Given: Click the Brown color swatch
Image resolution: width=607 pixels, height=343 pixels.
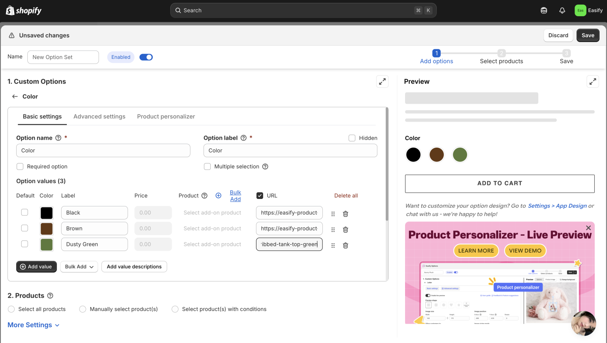Looking at the screenshot, I should pyautogui.click(x=46, y=228).
